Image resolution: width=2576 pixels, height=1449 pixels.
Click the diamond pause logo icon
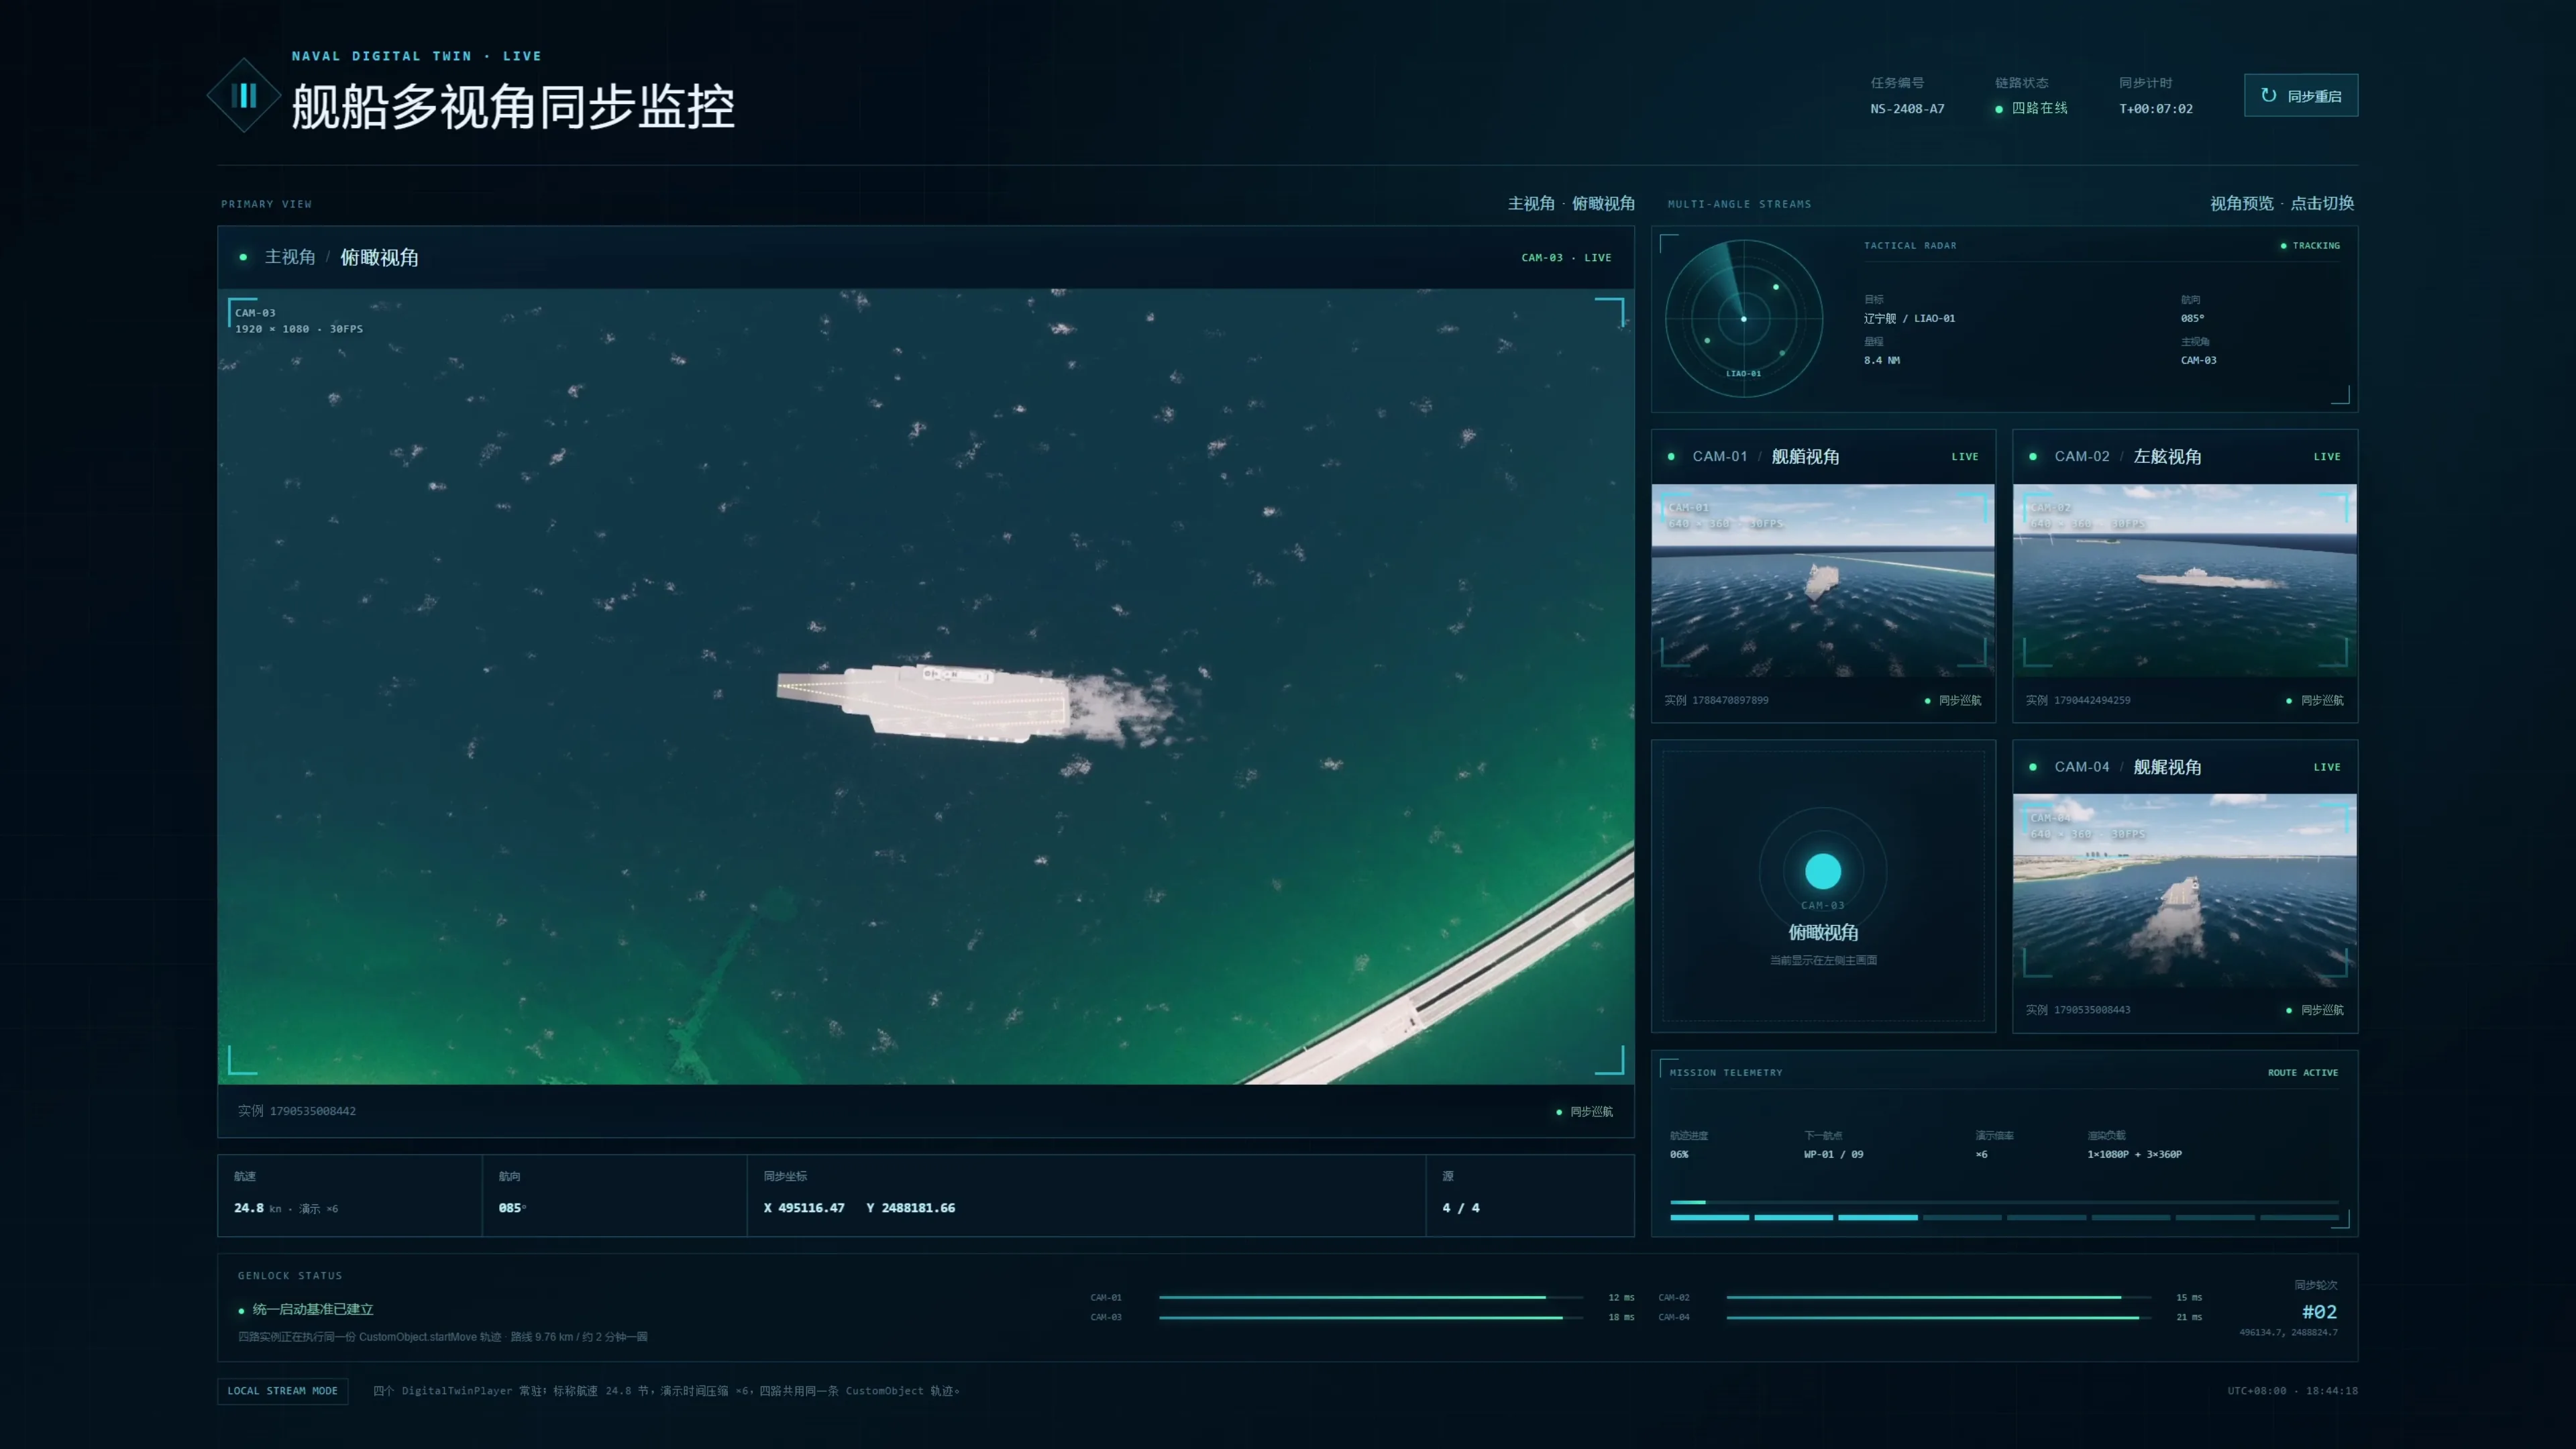(x=244, y=96)
